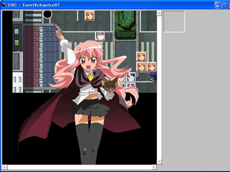Screen dimensions: 230x172
Task: Click the horizontal scrollbar track
Action: coord(80,167)
